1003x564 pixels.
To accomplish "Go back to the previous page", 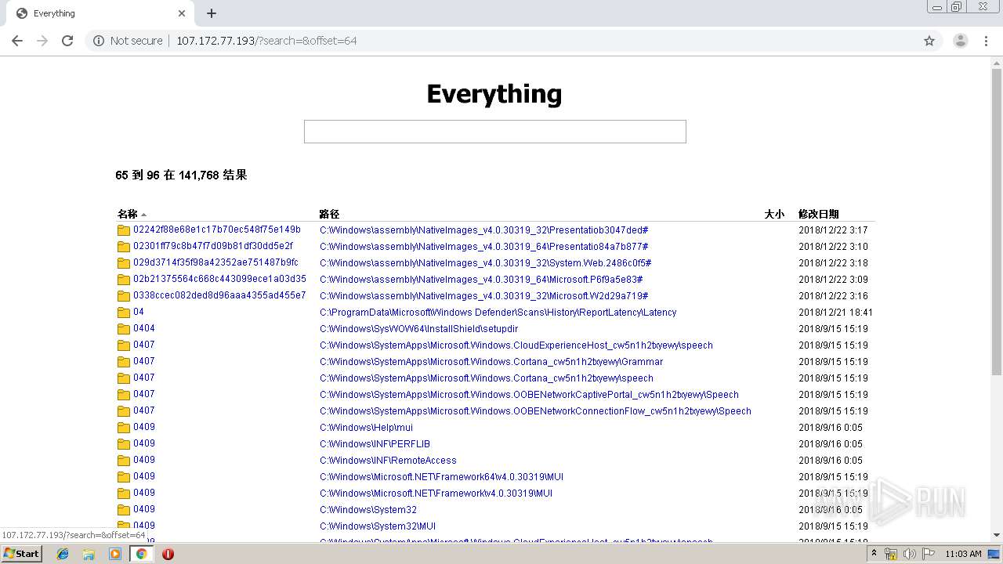I will pyautogui.click(x=17, y=41).
